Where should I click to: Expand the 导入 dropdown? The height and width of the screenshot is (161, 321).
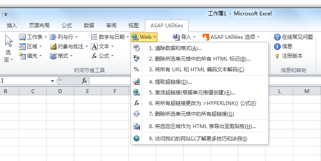pos(194,37)
